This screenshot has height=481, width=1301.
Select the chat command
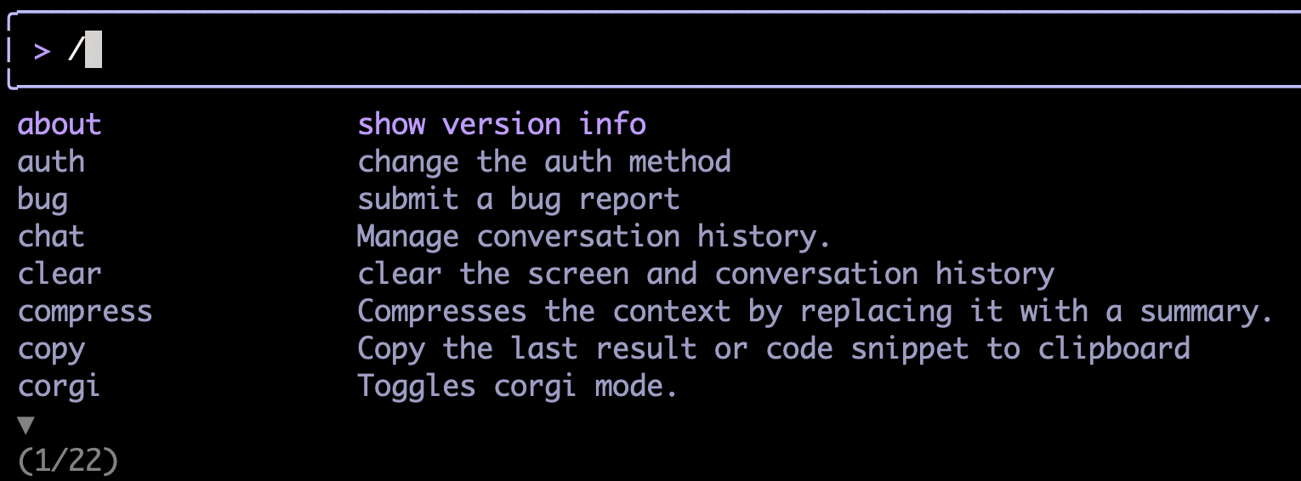[x=51, y=236]
